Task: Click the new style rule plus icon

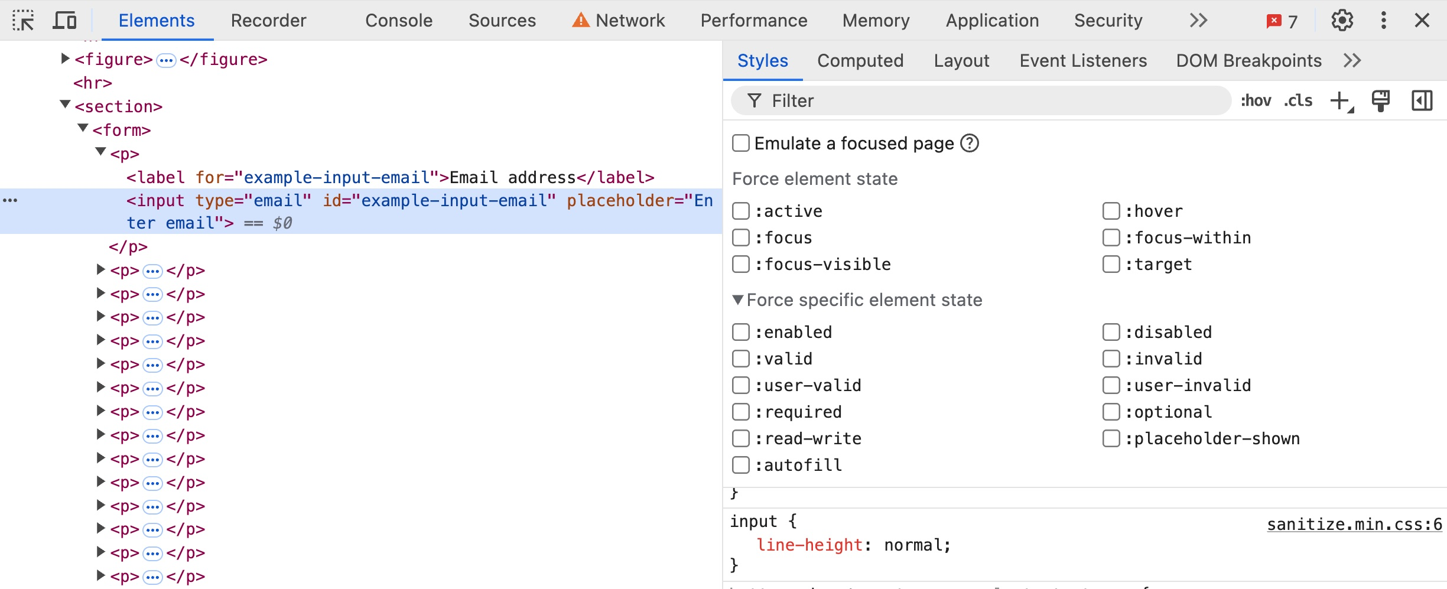Action: [1340, 101]
